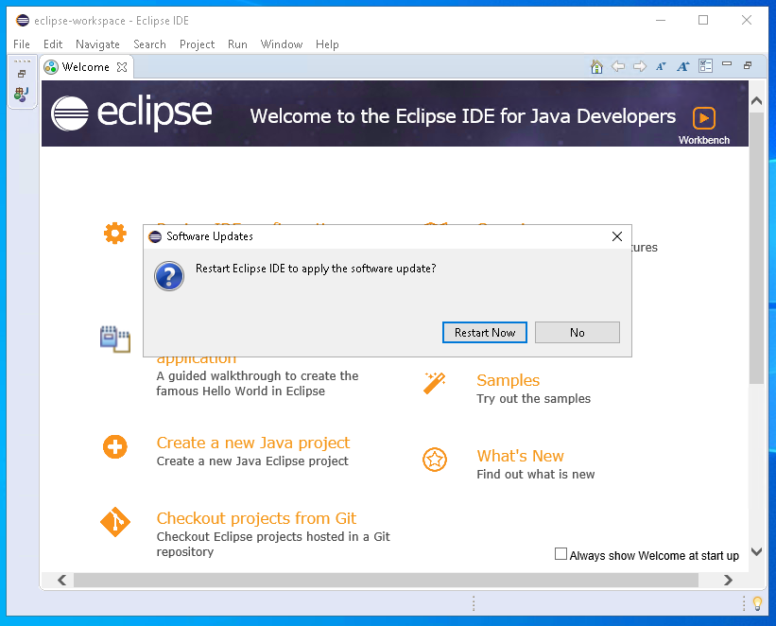Select the Welcome tab
The width and height of the screenshot is (776, 626).
point(85,67)
